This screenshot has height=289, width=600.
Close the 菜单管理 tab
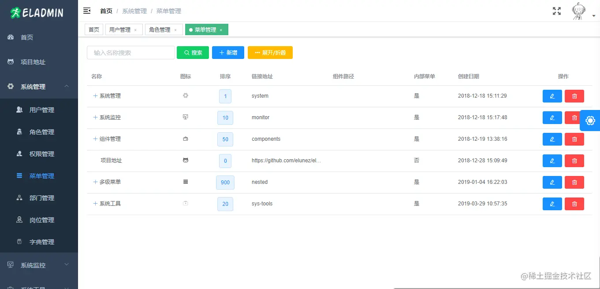coord(221,30)
